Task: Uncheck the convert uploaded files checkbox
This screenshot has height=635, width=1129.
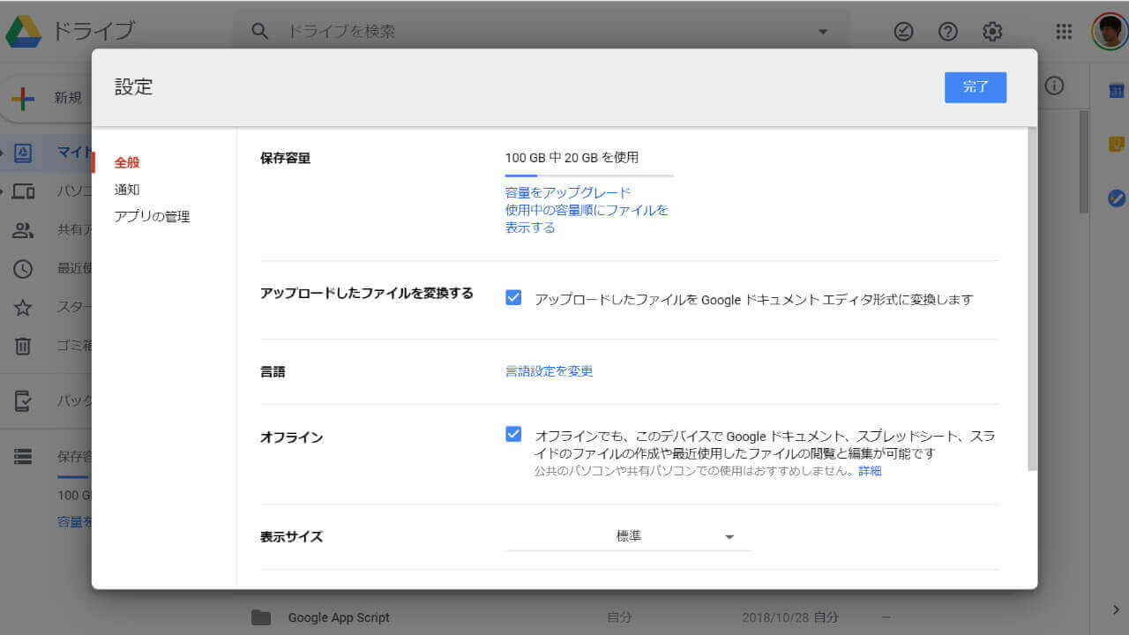Action: coord(513,298)
